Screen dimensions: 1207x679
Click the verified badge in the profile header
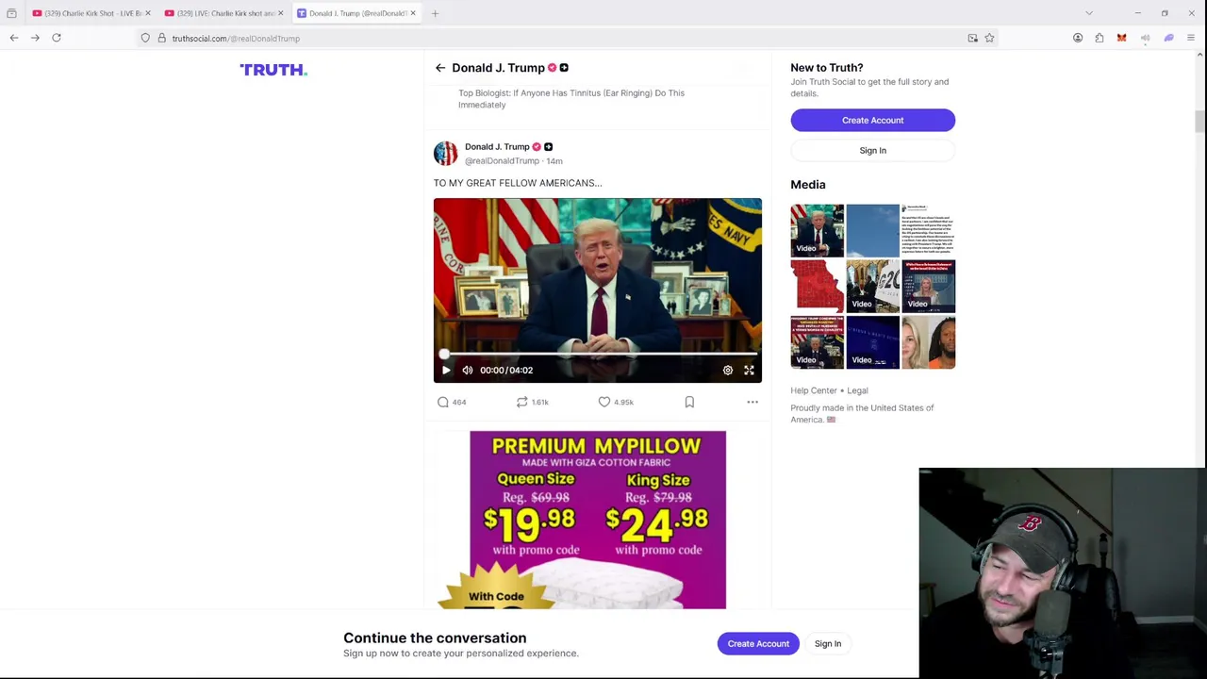pyautogui.click(x=552, y=68)
